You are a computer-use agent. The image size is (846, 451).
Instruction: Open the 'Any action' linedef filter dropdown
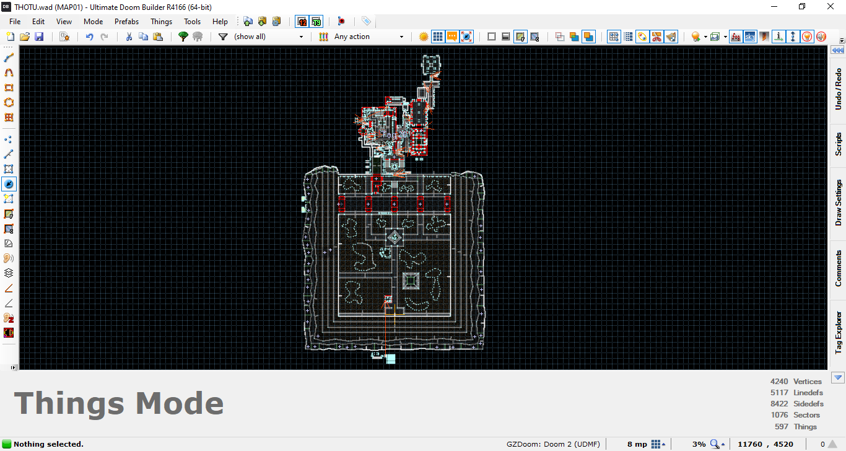point(369,37)
